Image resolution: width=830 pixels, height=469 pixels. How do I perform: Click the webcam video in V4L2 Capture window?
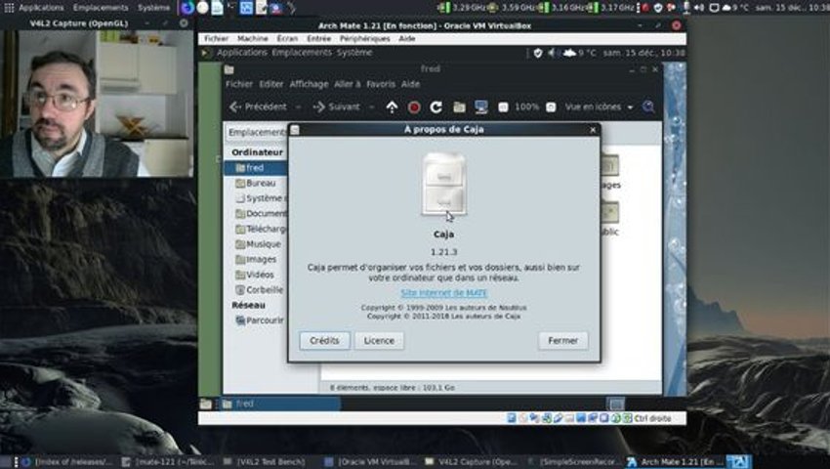[x=97, y=104]
